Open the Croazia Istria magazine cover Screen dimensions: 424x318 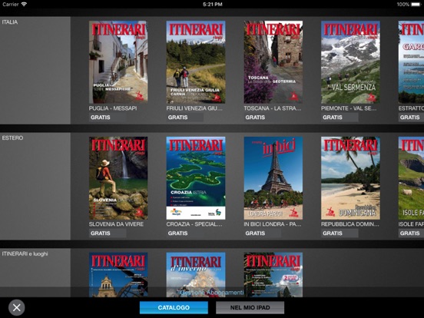[x=196, y=178]
